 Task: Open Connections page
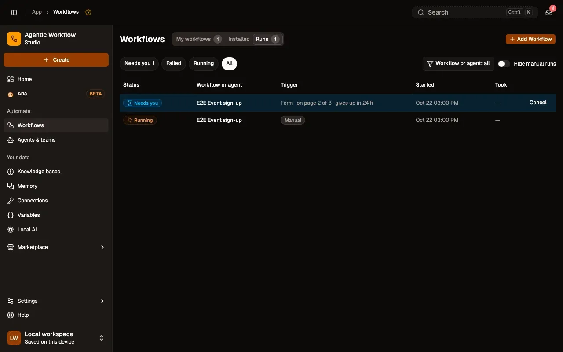(x=56, y=201)
